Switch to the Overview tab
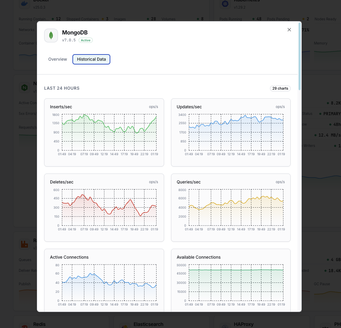 point(57,59)
